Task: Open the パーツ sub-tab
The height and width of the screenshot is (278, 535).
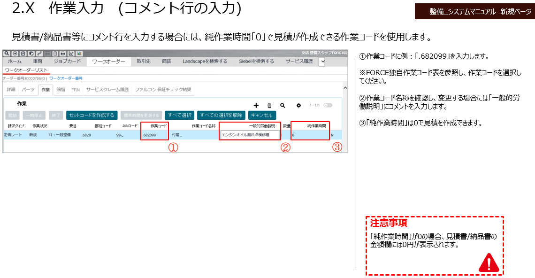Action: tap(28, 89)
